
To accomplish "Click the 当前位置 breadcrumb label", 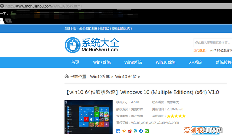I will pos(79,77).
